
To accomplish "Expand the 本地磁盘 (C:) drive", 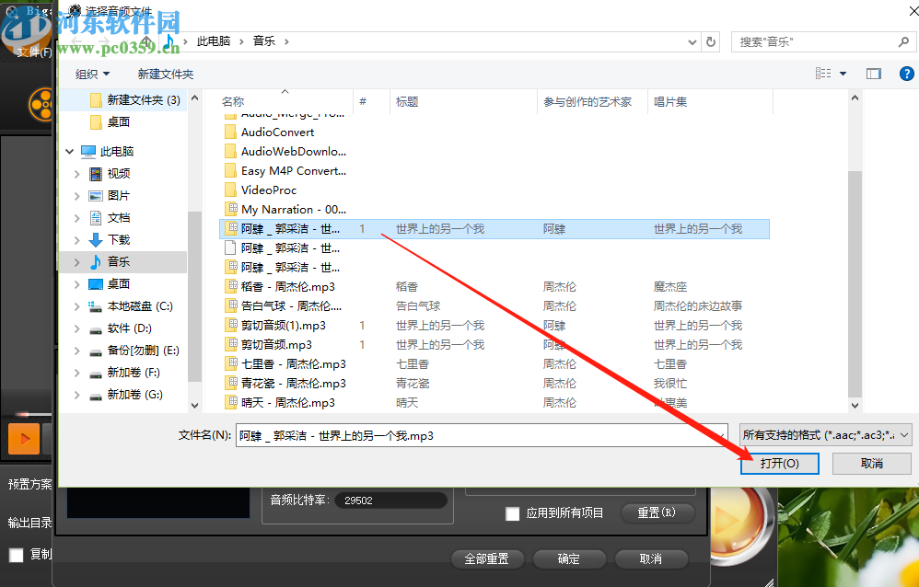I will click(x=79, y=305).
